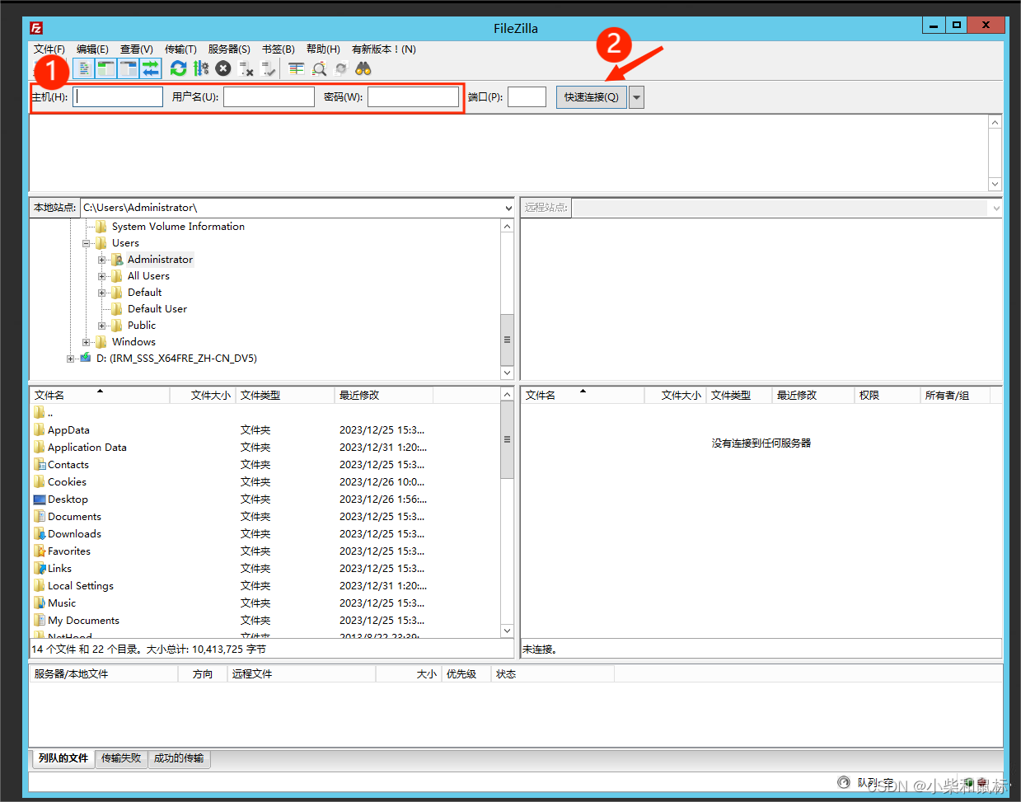This screenshot has height=802, width=1021.
Task: Expand the Default folder tree node
Action: pos(102,293)
